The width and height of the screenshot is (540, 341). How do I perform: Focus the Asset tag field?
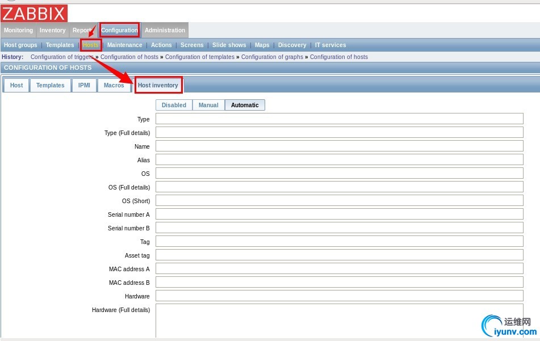[x=339, y=255]
